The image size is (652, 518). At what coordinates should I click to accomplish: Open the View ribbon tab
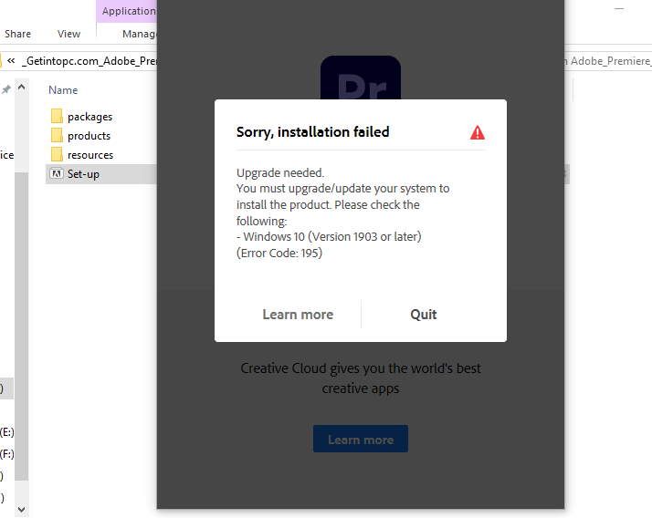click(68, 34)
